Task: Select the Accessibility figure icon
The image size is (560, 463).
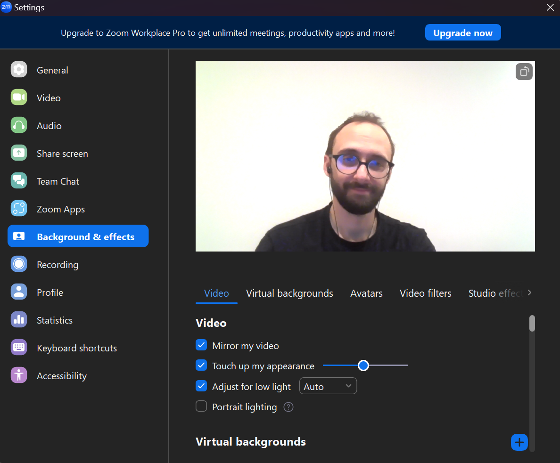Action: (19, 375)
